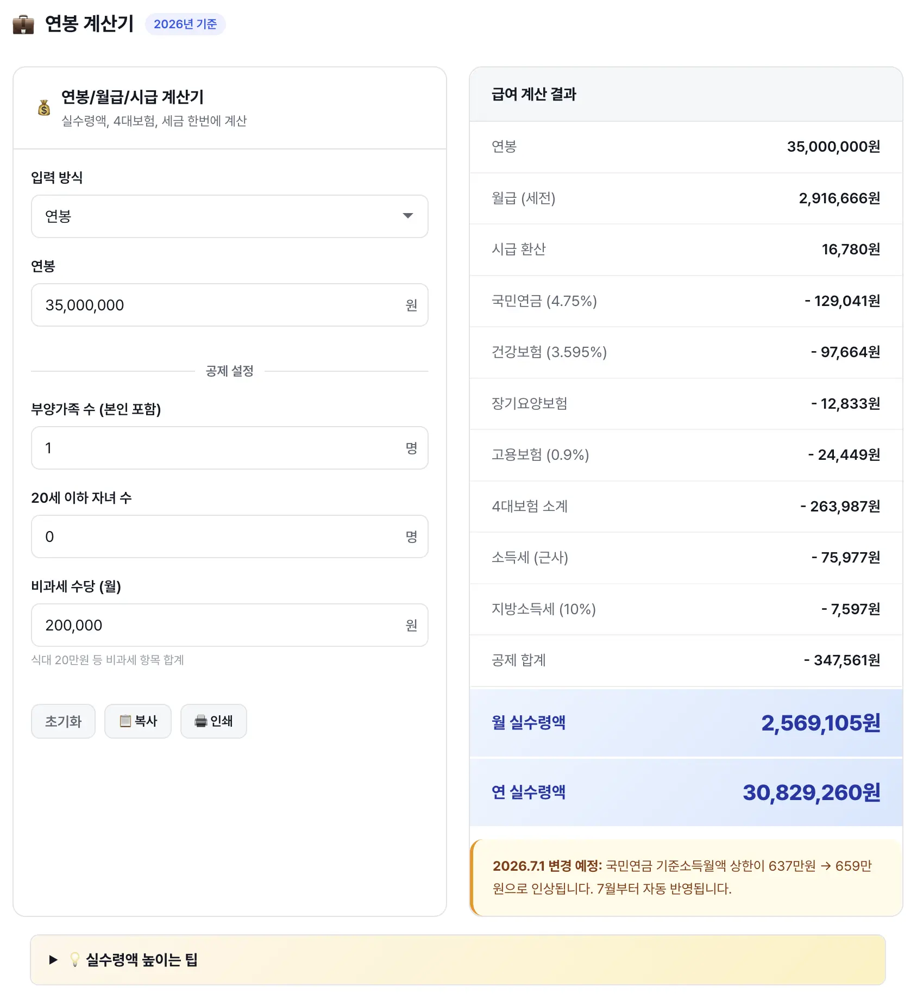Click the 복사 copy button
The height and width of the screenshot is (999, 917).
coord(138,721)
